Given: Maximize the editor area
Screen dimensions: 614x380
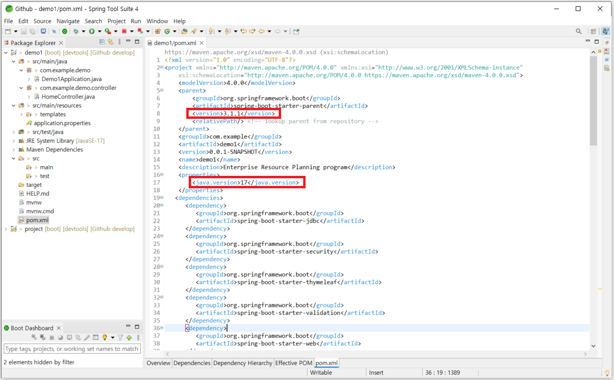Looking at the screenshot, I should coord(597,42).
